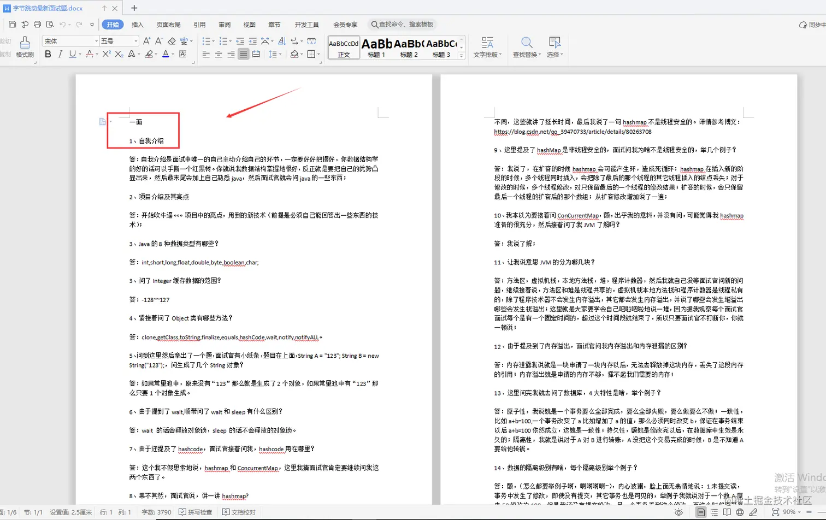Screen dimensions: 826x520
Task: Apply the 标题 1 style
Action: (376, 48)
